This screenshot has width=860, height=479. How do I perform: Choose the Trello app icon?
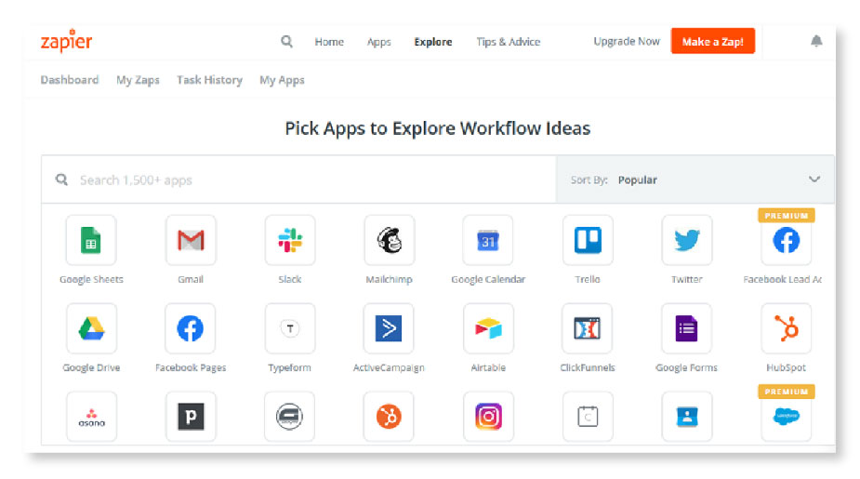[588, 240]
